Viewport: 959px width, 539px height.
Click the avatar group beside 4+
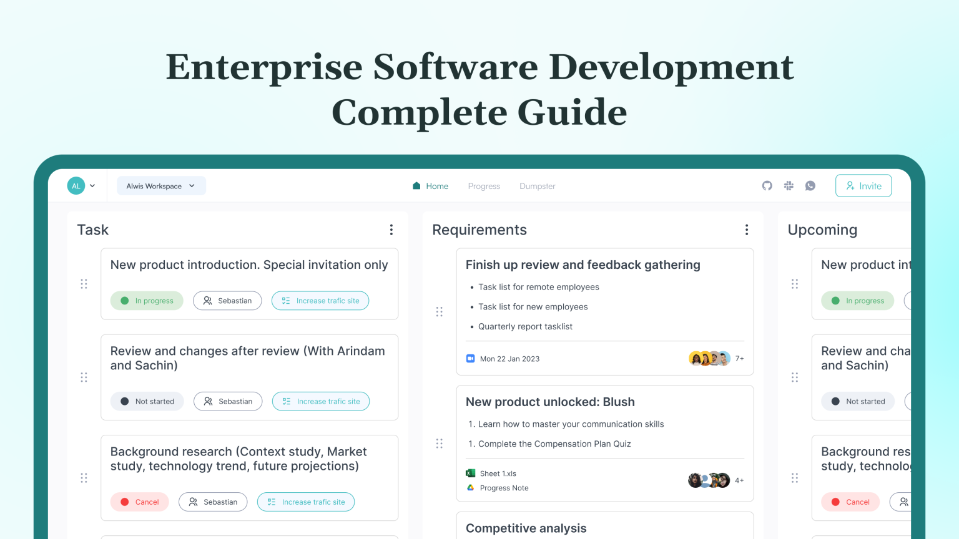[x=709, y=480]
